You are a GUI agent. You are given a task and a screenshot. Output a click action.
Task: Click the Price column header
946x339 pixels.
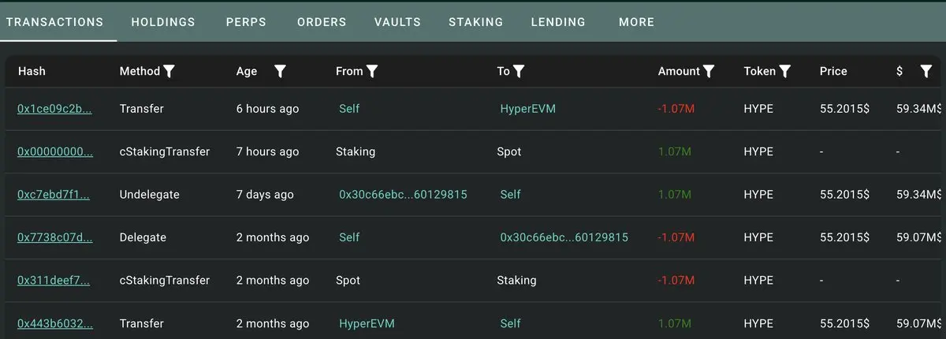click(x=833, y=71)
